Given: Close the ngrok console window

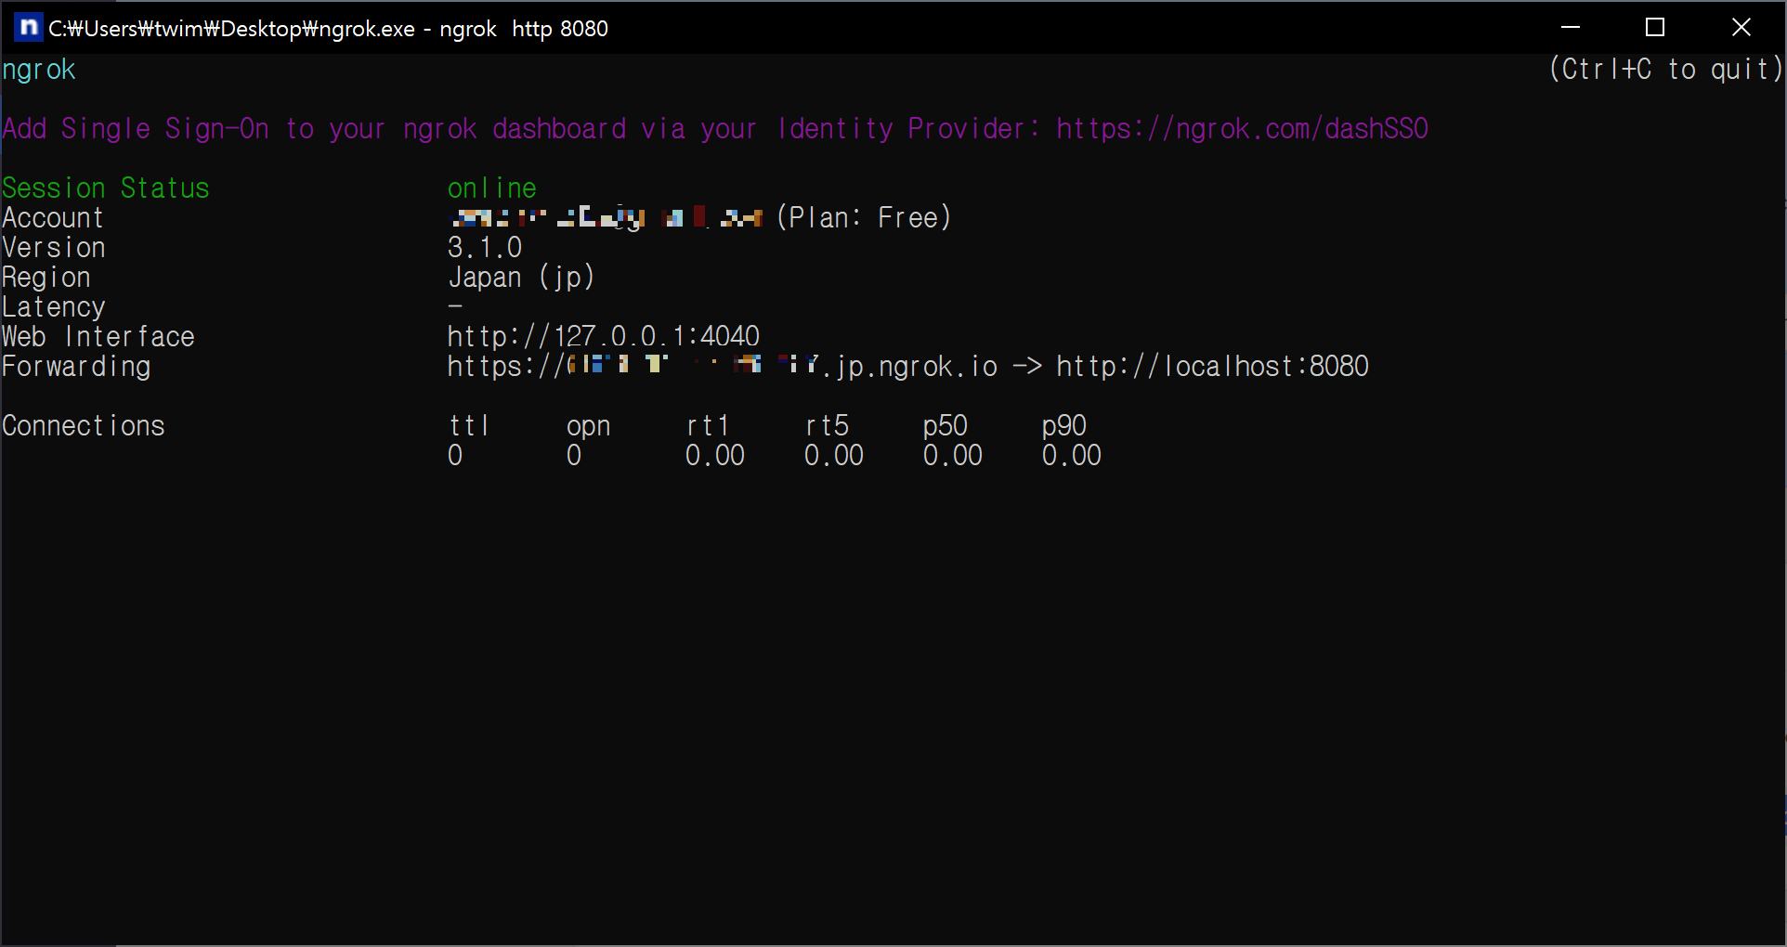Looking at the screenshot, I should (1741, 27).
